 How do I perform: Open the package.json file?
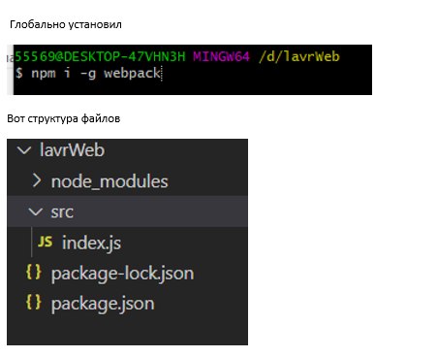tap(103, 304)
